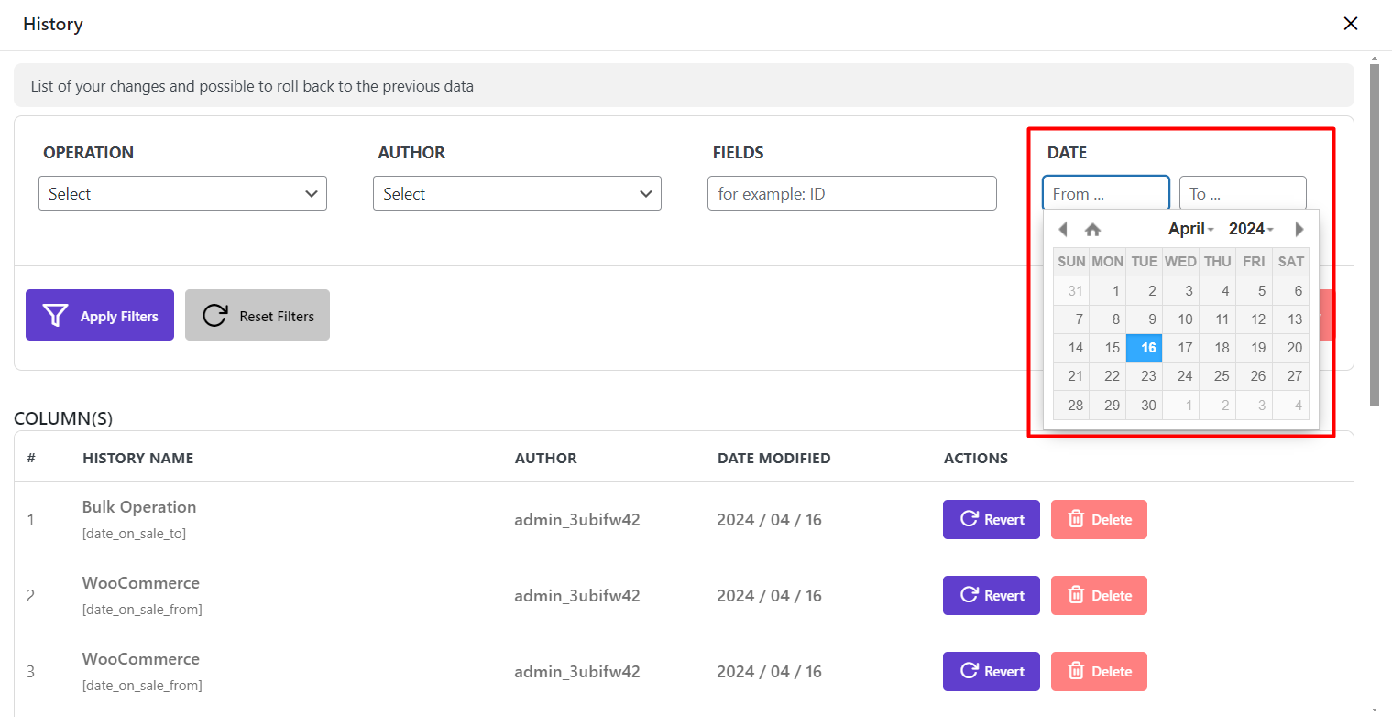The image size is (1392, 725).
Task: Focus the Fields filter input
Action: tap(851, 193)
